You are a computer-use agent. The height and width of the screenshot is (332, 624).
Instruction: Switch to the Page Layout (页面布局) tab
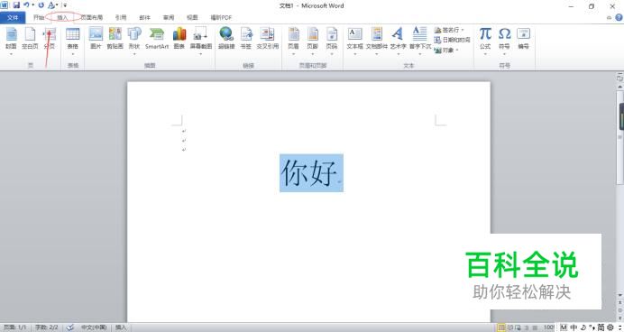92,17
